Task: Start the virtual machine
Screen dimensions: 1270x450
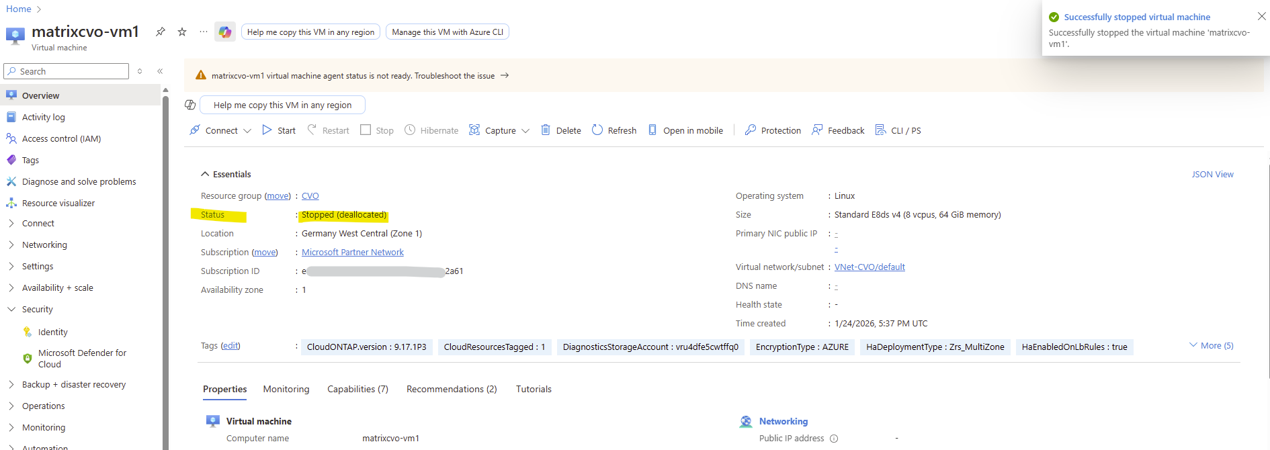Action: [279, 130]
